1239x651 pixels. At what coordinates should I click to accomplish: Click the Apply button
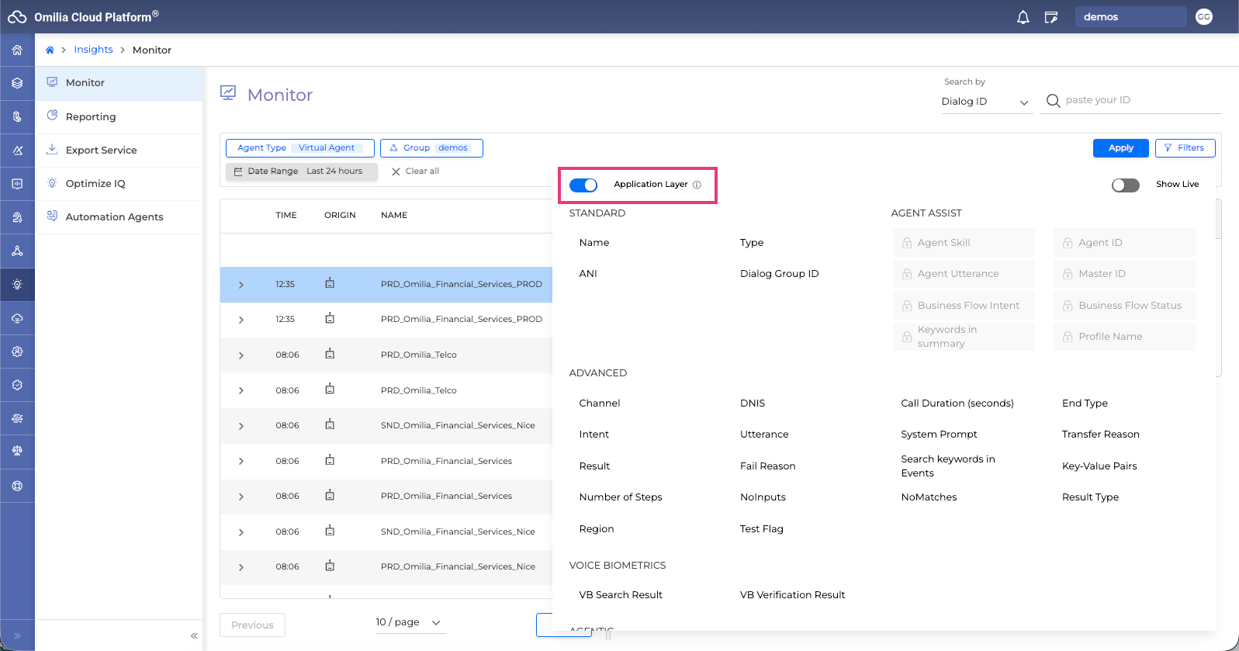(x=1120, y=148)
